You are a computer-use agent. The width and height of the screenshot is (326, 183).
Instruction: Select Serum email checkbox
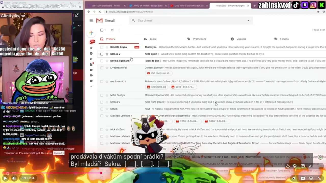tap(102, 109)
